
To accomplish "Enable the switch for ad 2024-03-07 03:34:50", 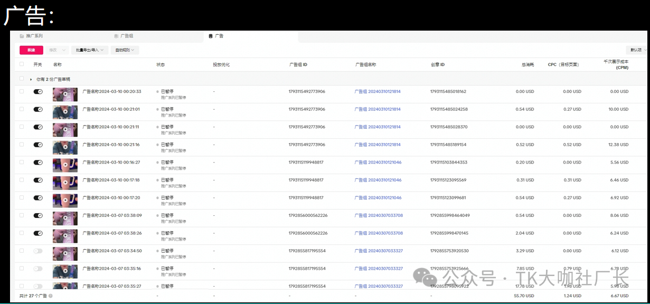I will [x=38, y=251].
